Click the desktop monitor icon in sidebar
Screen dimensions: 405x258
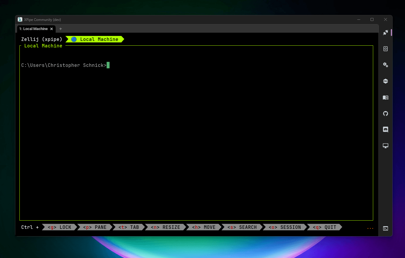(385, 146)
